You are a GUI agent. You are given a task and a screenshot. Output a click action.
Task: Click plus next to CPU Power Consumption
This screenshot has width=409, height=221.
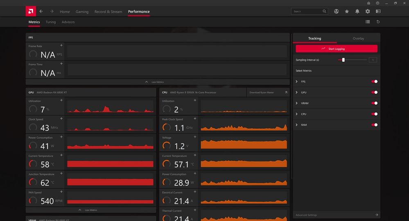point(195,173)
